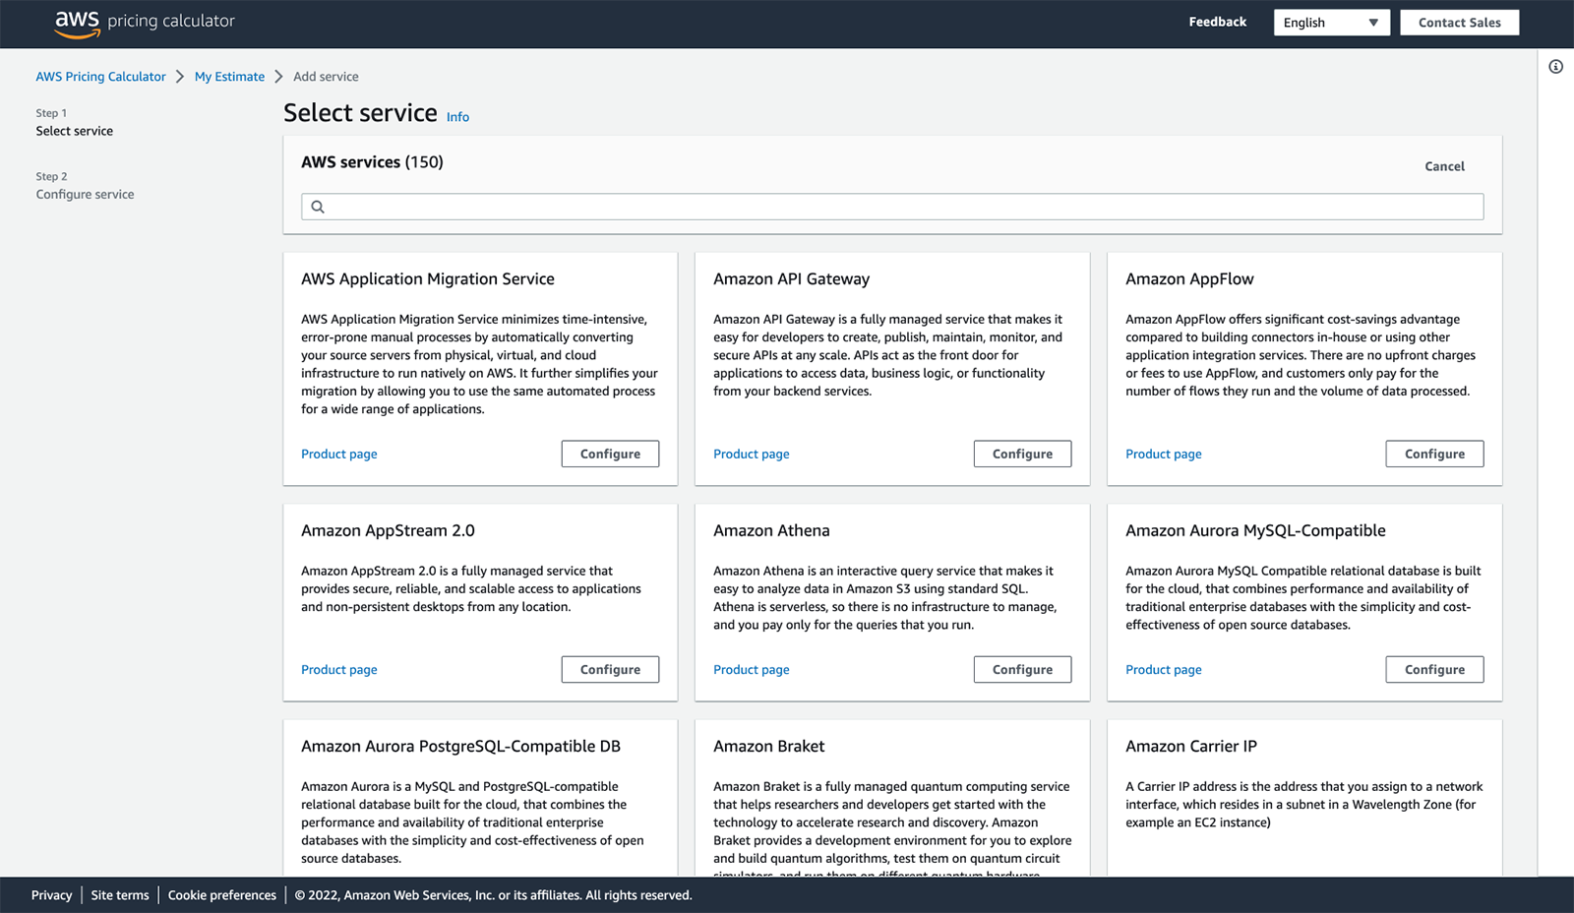The height and width of the screenshot is (913, 1574).
Task: Click the search magnifier icon
Action: pos(318,207)
